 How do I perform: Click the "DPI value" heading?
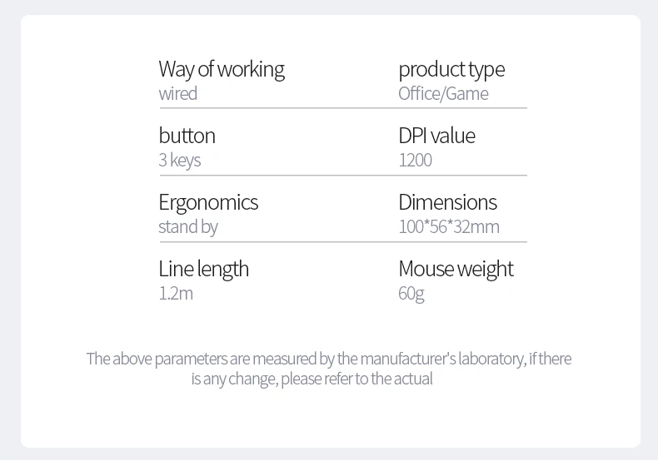(x=436, y=136)
